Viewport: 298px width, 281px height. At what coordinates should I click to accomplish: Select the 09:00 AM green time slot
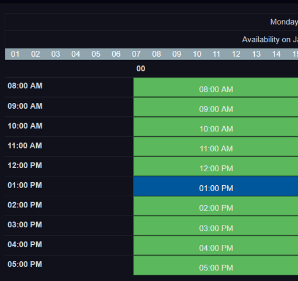(x=216, y=107)
